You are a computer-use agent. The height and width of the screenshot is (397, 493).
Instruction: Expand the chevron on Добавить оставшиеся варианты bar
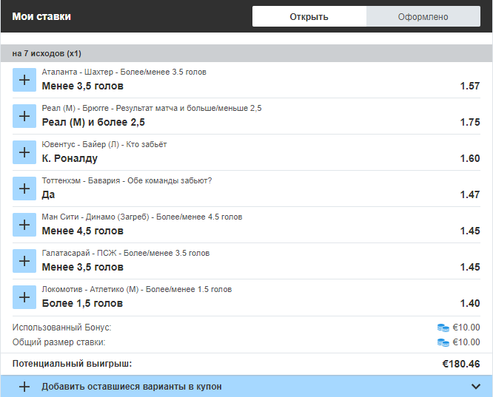pyautogui.click(x=476, y=387)
